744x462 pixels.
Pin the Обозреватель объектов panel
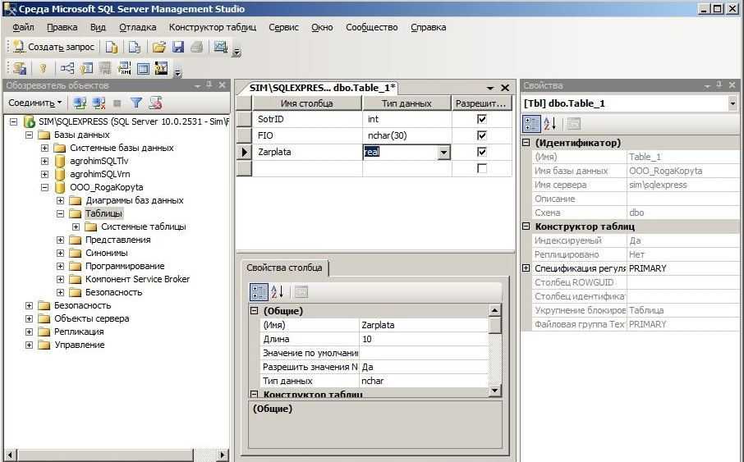point(209,85)
